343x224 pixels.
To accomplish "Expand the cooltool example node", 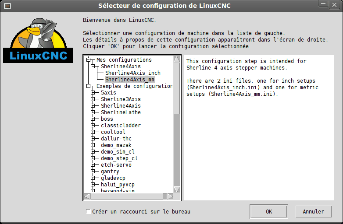I will 93,132.
